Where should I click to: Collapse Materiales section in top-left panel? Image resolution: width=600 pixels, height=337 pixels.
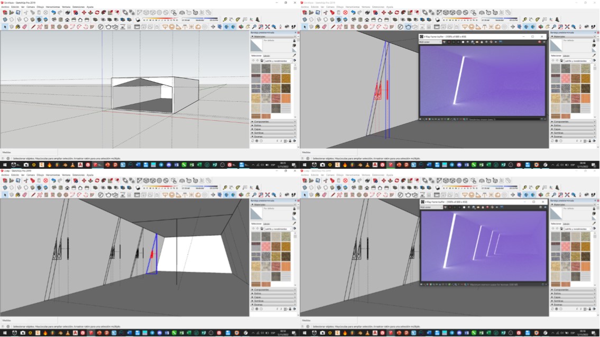coord(273,36)
